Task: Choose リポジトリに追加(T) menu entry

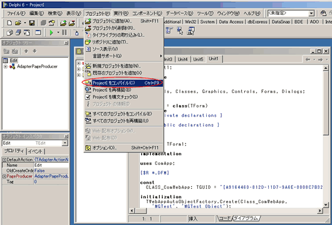Action: 123,42
